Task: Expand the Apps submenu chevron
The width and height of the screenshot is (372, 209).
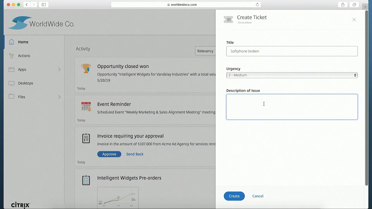Action: point(59,69)
